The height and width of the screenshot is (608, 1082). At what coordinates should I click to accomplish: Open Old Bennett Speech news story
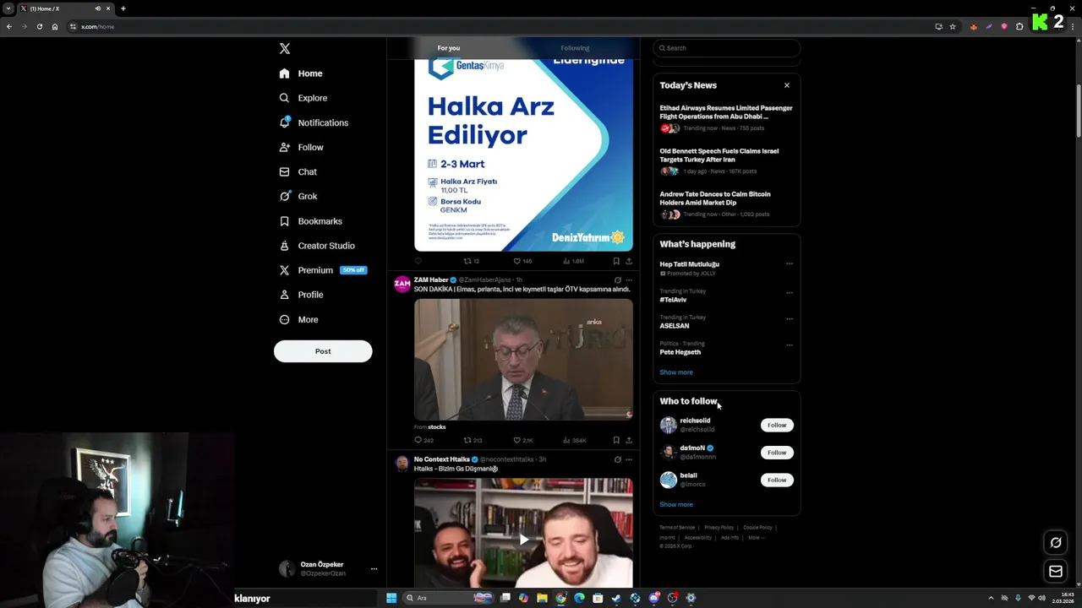click(727, 161)
